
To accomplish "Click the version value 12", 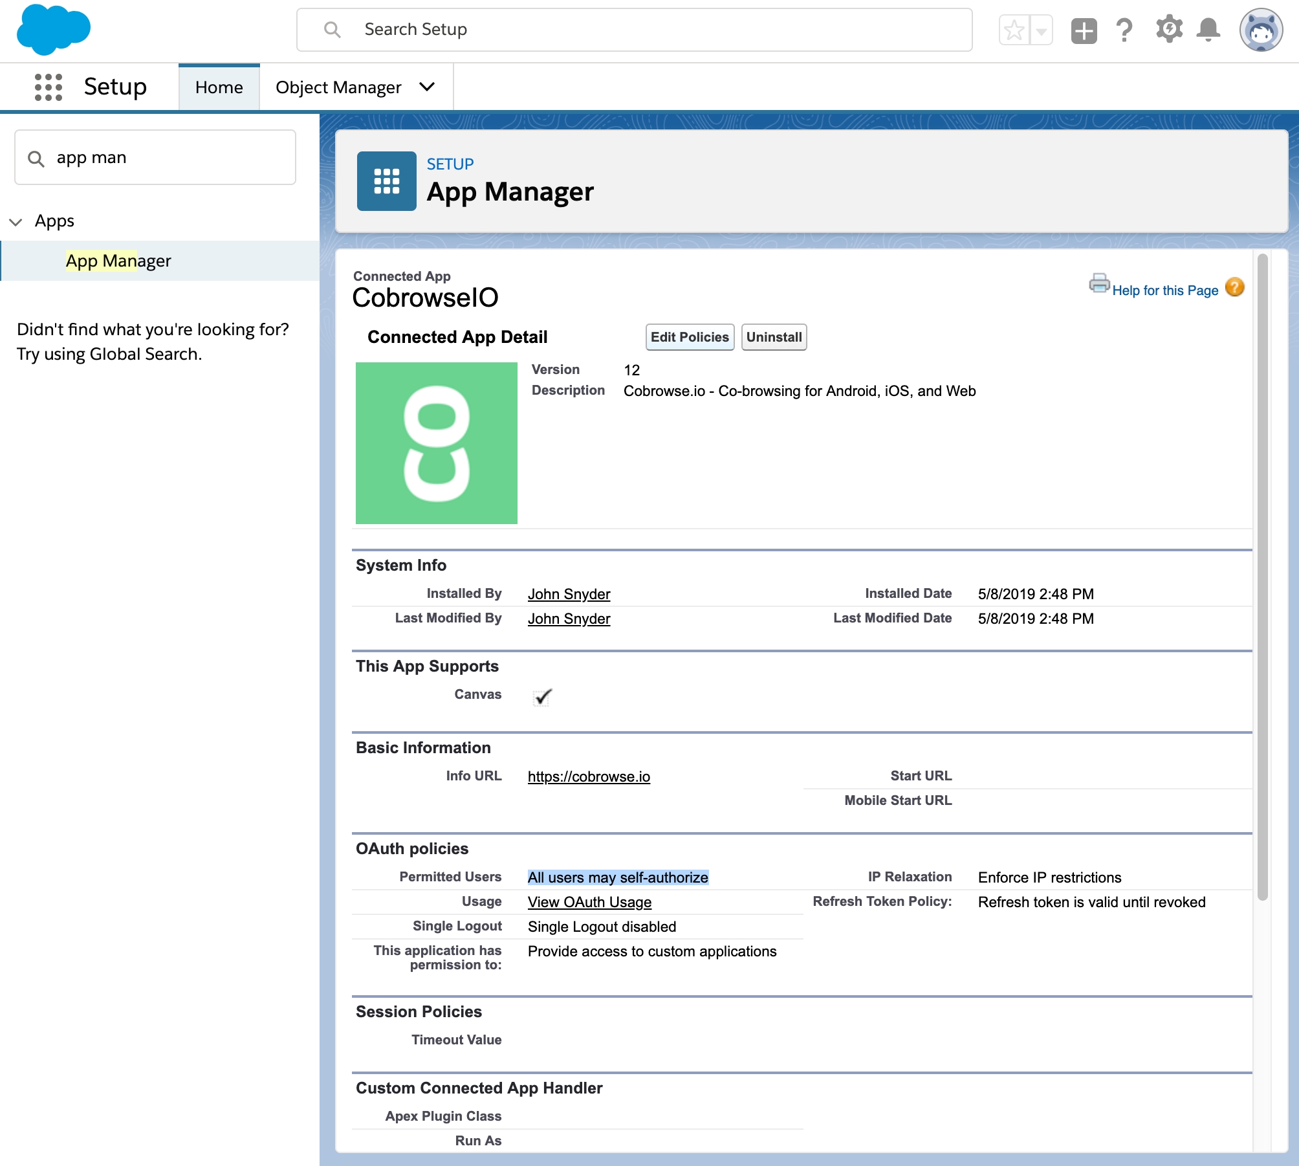I will click(631, 370).
